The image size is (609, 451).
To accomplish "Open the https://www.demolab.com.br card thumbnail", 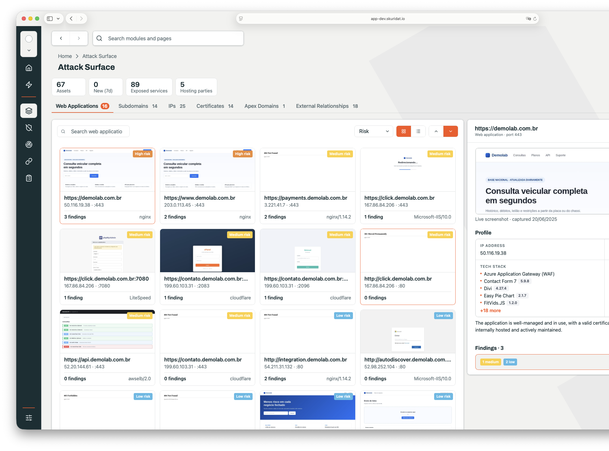I will pyautogui.click(x=207, y=170).
